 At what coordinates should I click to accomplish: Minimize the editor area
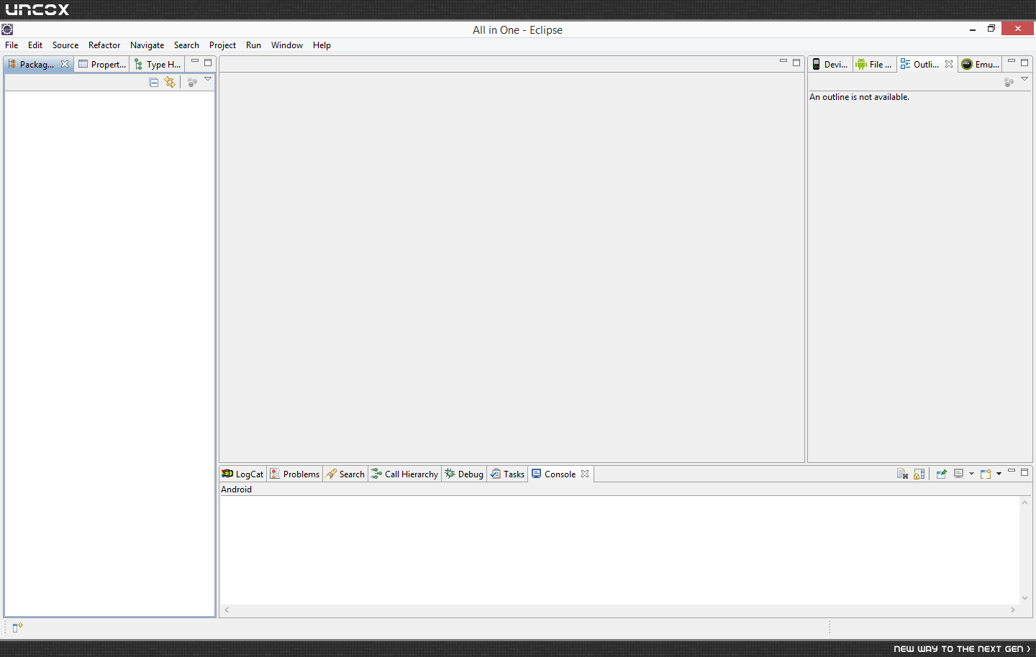tap(783, 61)
